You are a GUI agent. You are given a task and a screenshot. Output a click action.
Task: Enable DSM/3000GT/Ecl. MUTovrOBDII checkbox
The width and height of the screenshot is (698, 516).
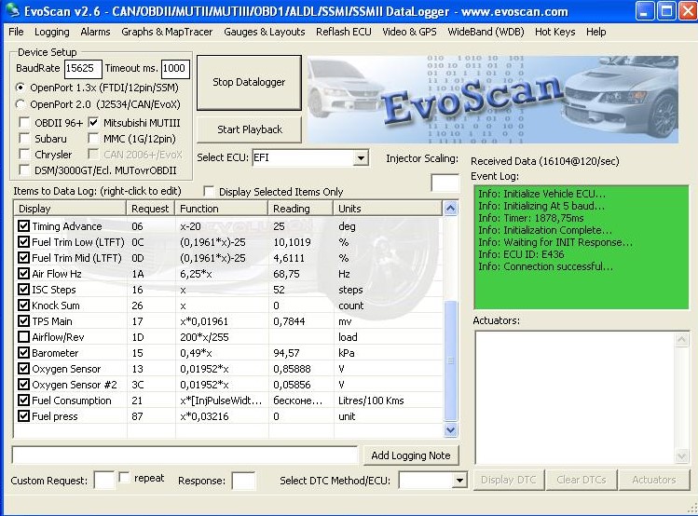(x=24, y=170)
